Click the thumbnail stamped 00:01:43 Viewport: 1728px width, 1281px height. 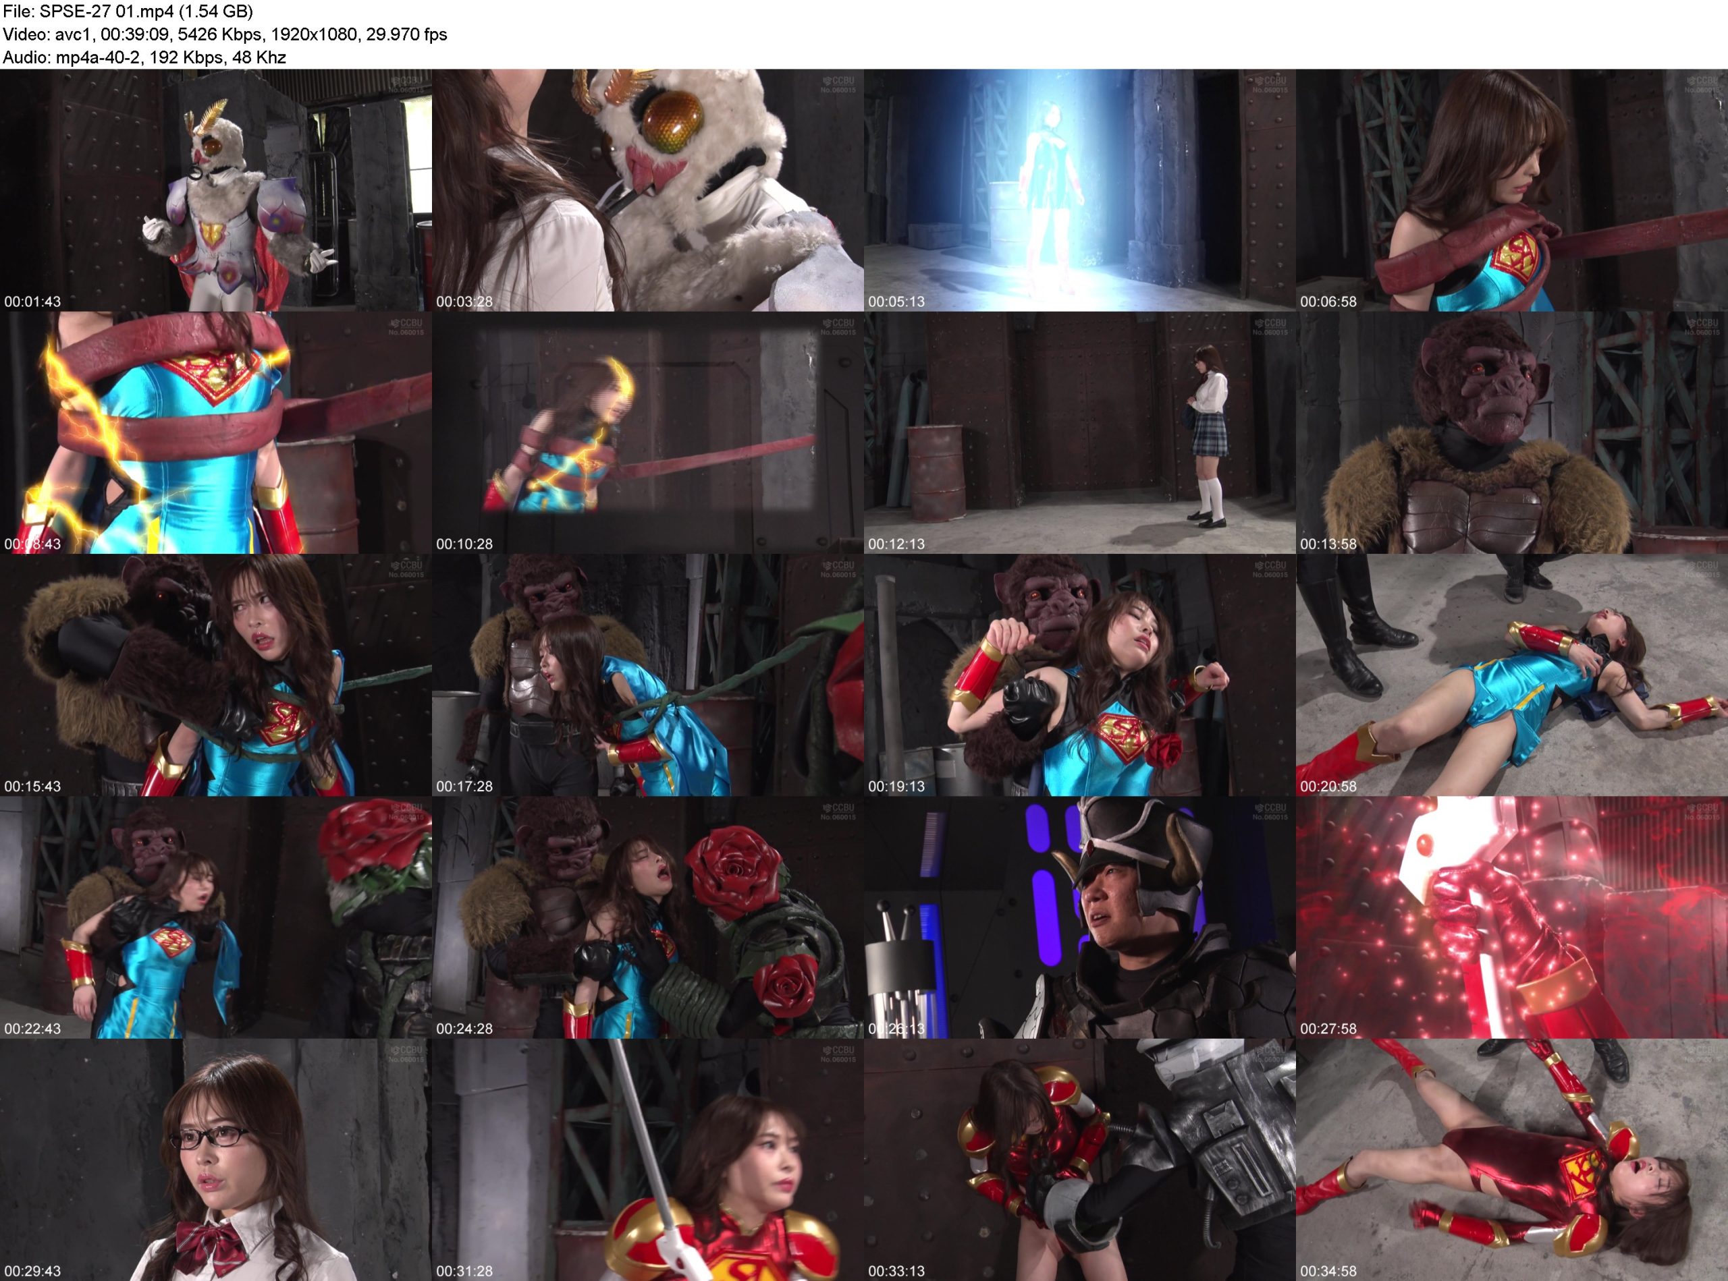point(216,190)
